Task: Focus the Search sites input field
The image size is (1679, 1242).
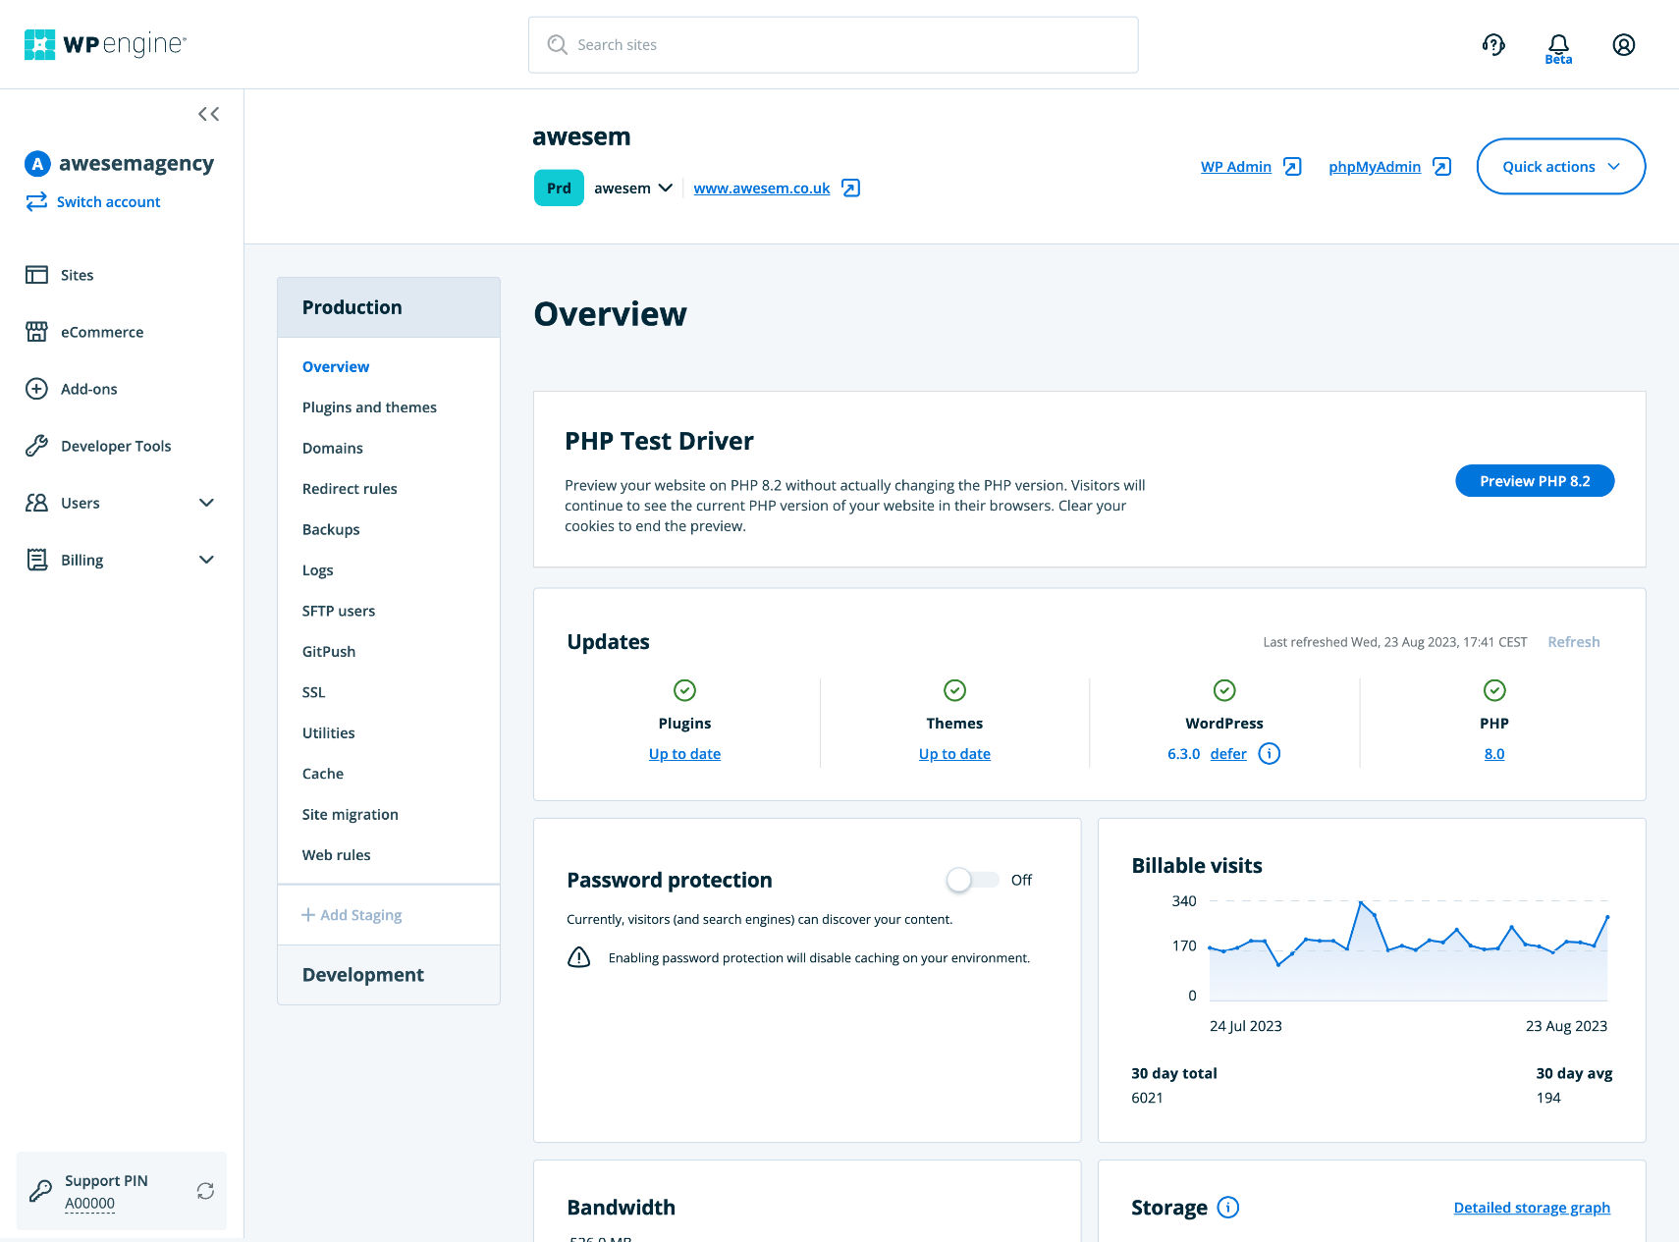Action: tap(834, 44)
